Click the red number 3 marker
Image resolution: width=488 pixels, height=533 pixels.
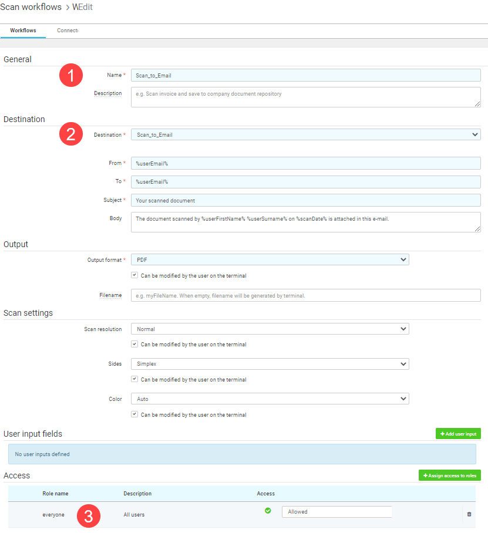pyautogui.click(x=89, y=516)
